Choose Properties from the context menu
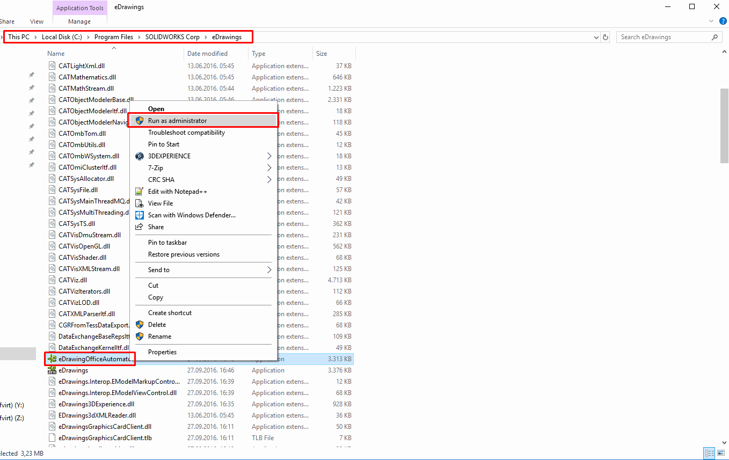The image size is (729, 460). 162,352
